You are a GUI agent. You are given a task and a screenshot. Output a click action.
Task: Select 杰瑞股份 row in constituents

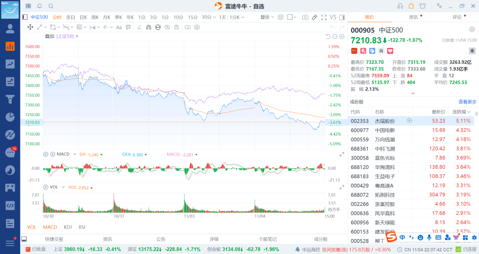[x=411, y=121]
